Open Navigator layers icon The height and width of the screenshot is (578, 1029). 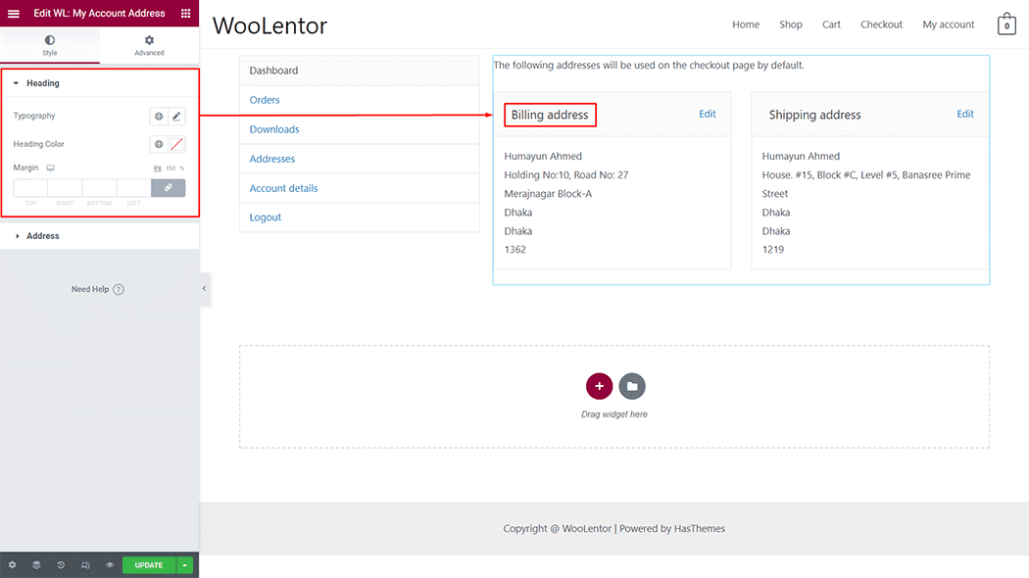coord(36,565)
